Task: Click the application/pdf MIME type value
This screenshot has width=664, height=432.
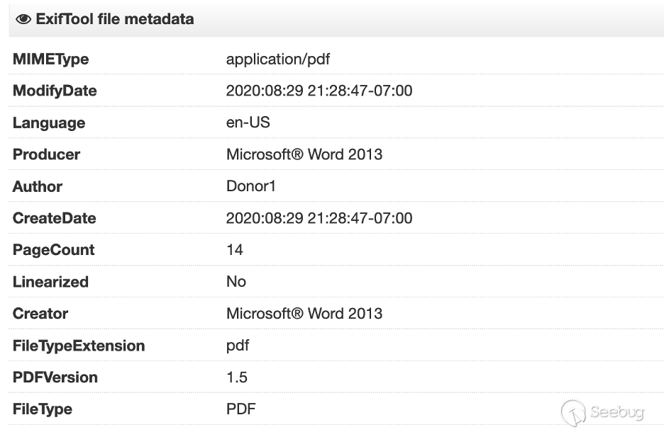Action: [x=278, y=59]
